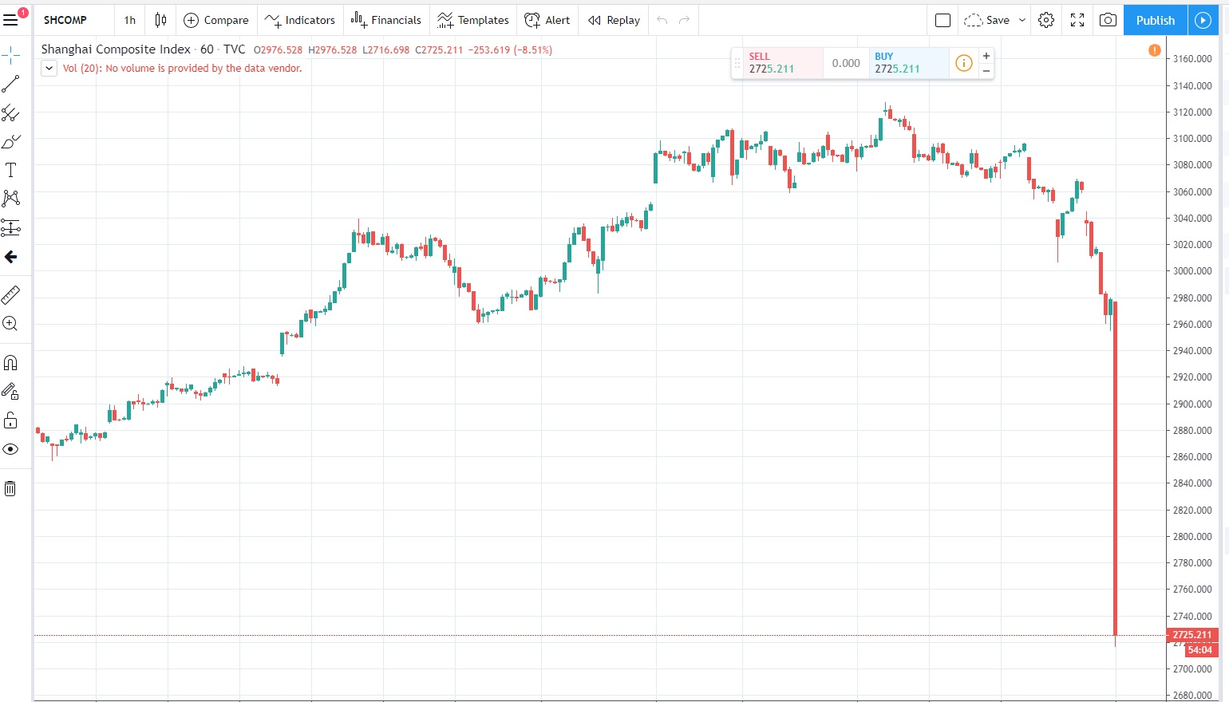1229x702 pixels.
Task: Click the minus button in trade panel
Action: click(986, 71)
